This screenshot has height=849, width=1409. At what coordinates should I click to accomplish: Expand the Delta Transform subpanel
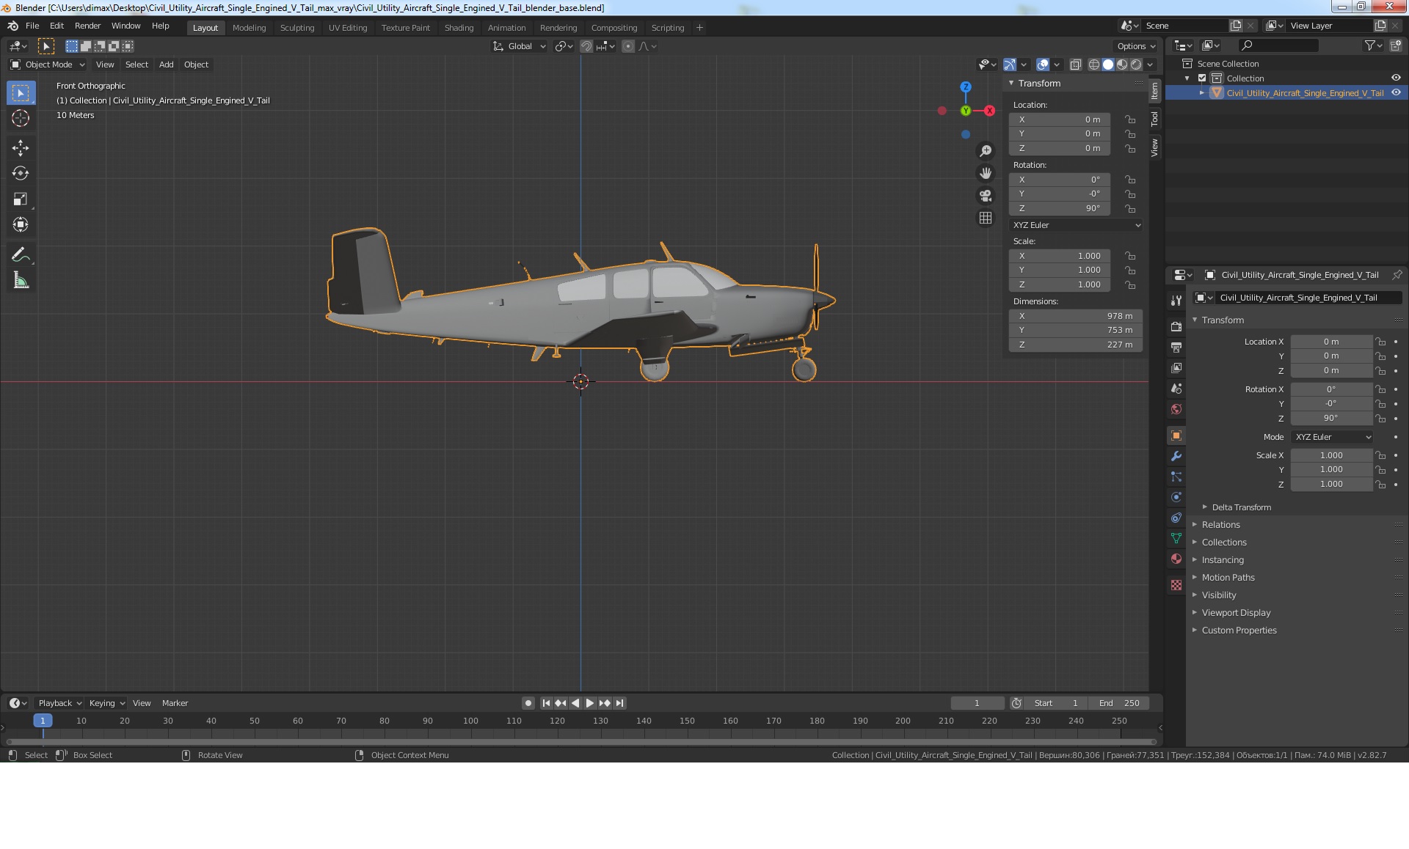coord(1240,507)
